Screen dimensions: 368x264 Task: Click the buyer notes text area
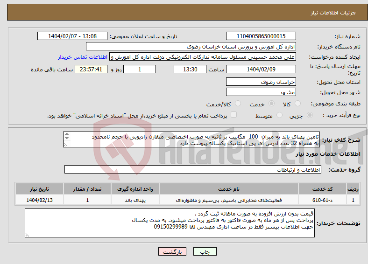pos(170,223)
